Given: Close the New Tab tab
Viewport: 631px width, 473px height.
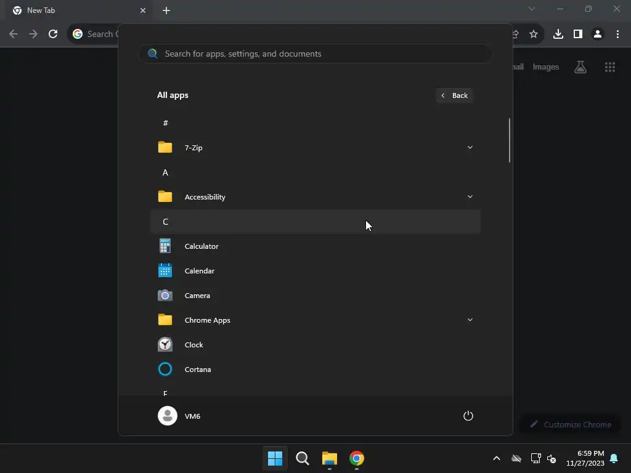Looking at the screenshot, I should coord(143,10).
